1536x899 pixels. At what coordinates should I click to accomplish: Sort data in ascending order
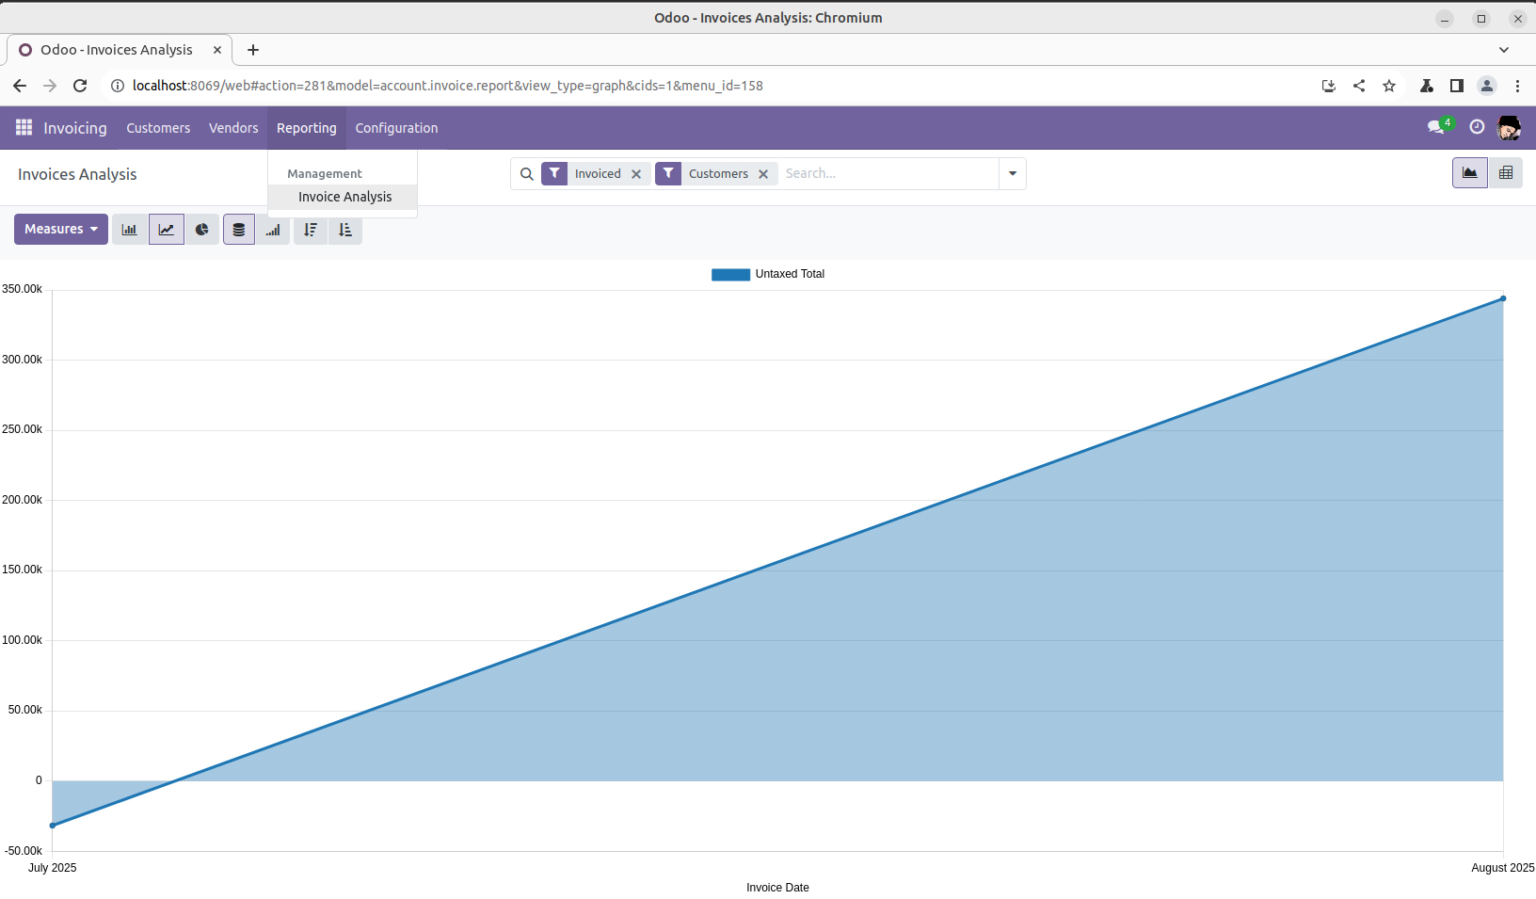coord(345,230)
